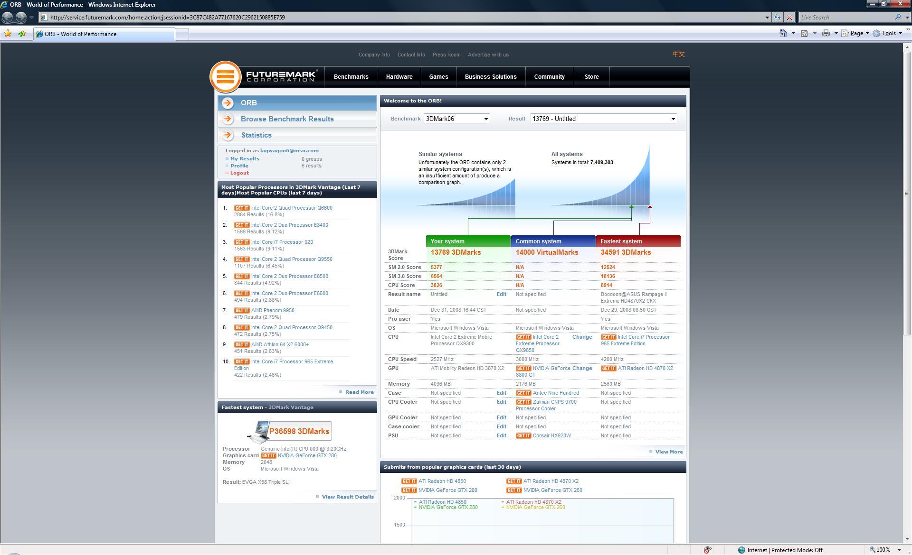912x555 pixels.
Task: Click the Futuremark orange logo icon
Action: [x=225, y=77]
